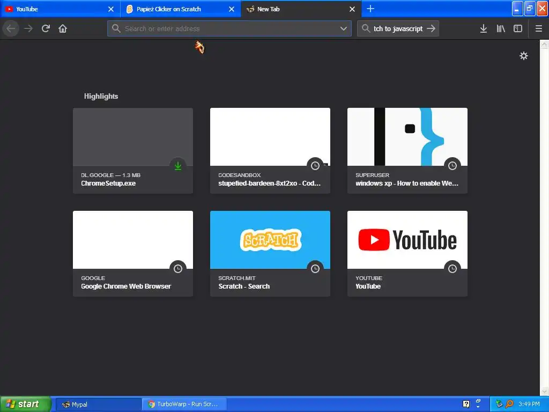Image resolution: width=549 pixels, height=412 pixels.
Task: Open the stupefied-bardeen CodeSandbox highlight
Action: pyautogui.click(x=270, y=151)
